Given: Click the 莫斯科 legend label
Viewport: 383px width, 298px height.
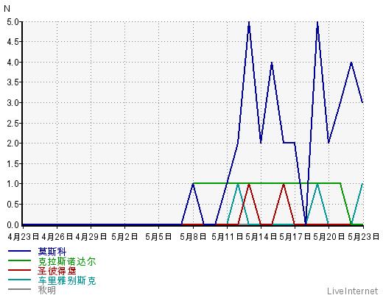Looking at the screenshot, I should [x=52, y=252].
